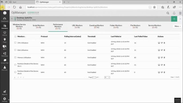
Task: Click the view icon for CPU Utilization
Action: [159, 43]
